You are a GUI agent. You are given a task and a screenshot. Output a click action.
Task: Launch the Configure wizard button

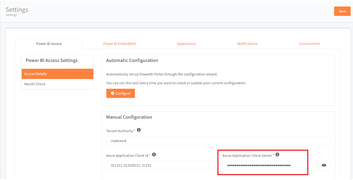tap(121, 93)
